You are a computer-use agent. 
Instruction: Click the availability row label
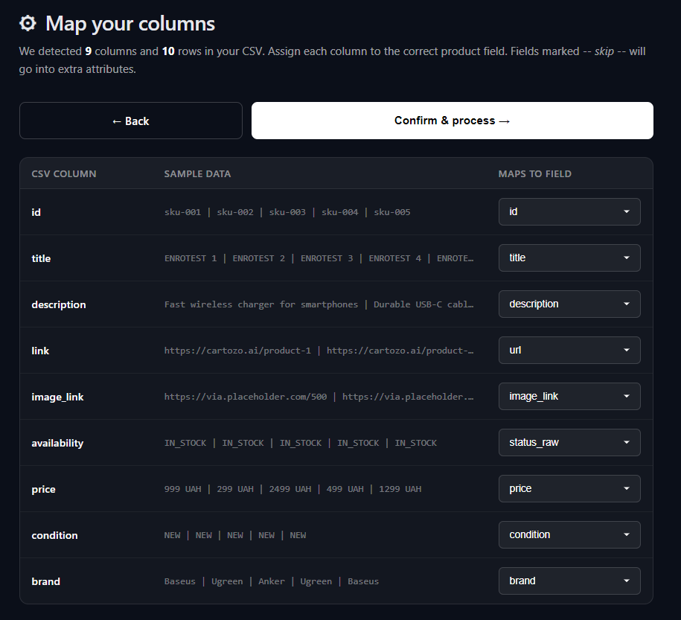click(x=57, y=442)
